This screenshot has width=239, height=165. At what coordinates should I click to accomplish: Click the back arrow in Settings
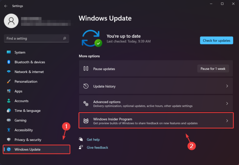pyautogui.click(x=6, y=6)
